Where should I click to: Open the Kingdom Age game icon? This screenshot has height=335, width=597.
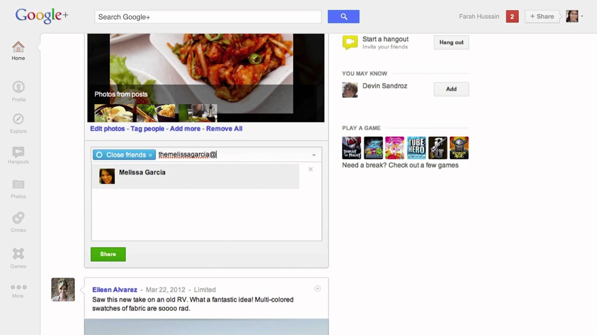tap(459, 148)
